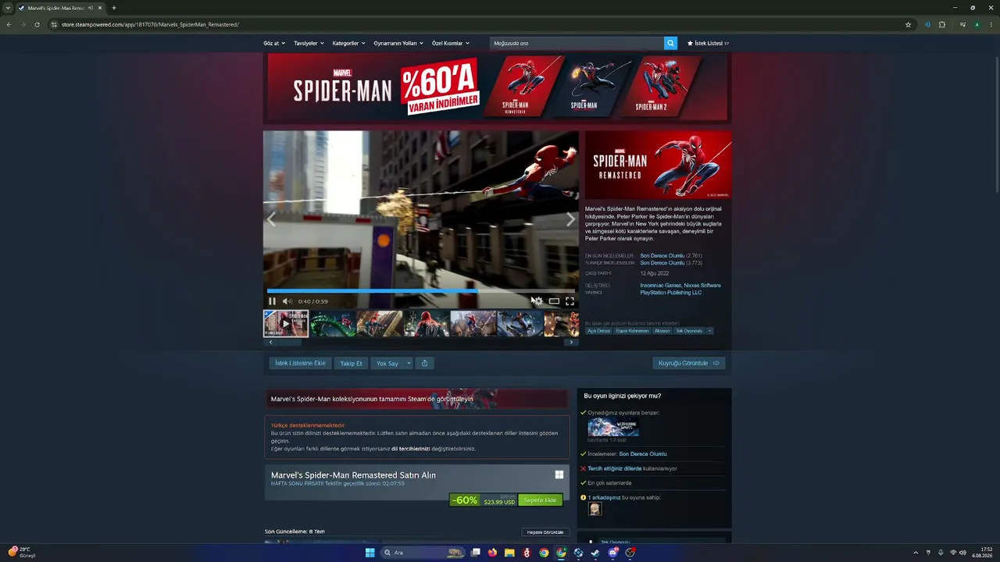Add game to cart with 'Sepete Ekle'
1000x562 pixels.
tap(540, 500)
